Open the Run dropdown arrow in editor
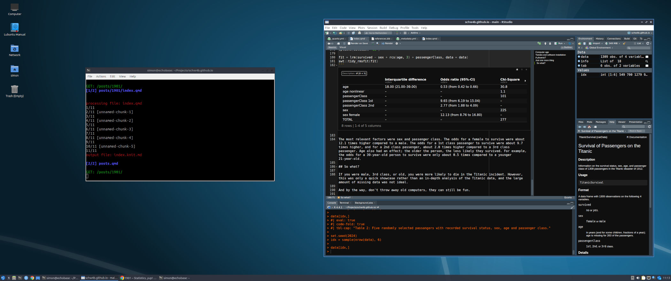The width and height of the screenshot is (671, 281). point(564,43)
